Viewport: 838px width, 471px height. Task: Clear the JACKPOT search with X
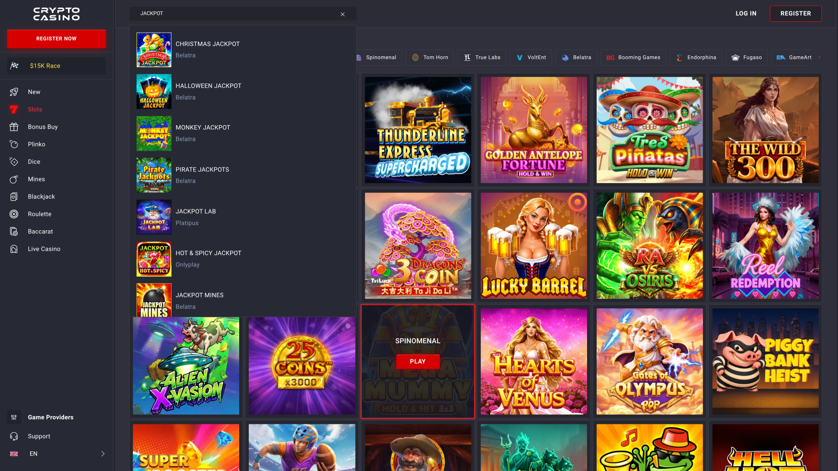point(343,14)
